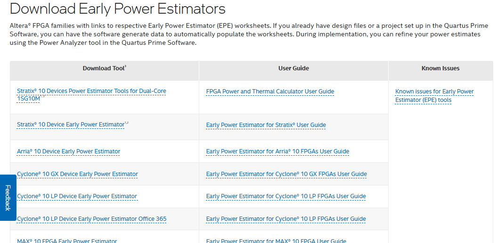Viewport: 497px width, 243px height.
Task: Open Stratix 10 Dual-Core 1SG10M Power Estimator Tools link
Action: pyautogui.click(x=91, y=95)
